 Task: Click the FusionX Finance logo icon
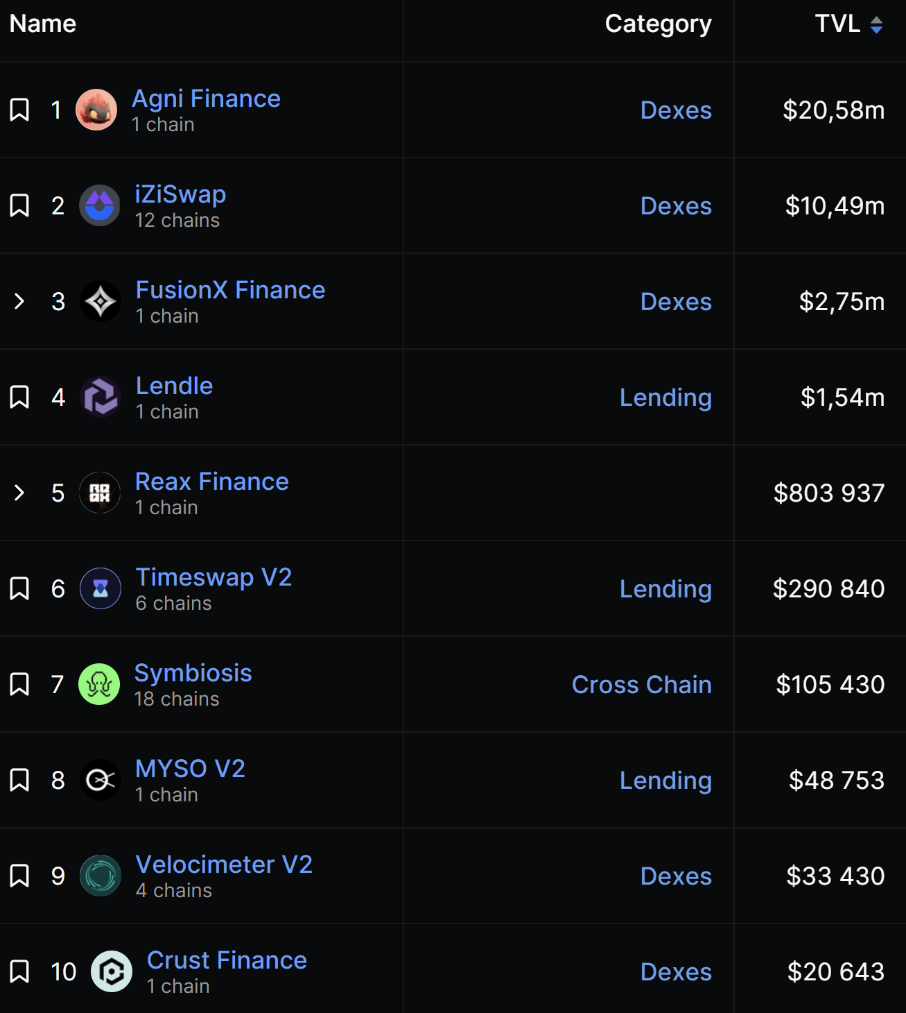pos(101,301)
